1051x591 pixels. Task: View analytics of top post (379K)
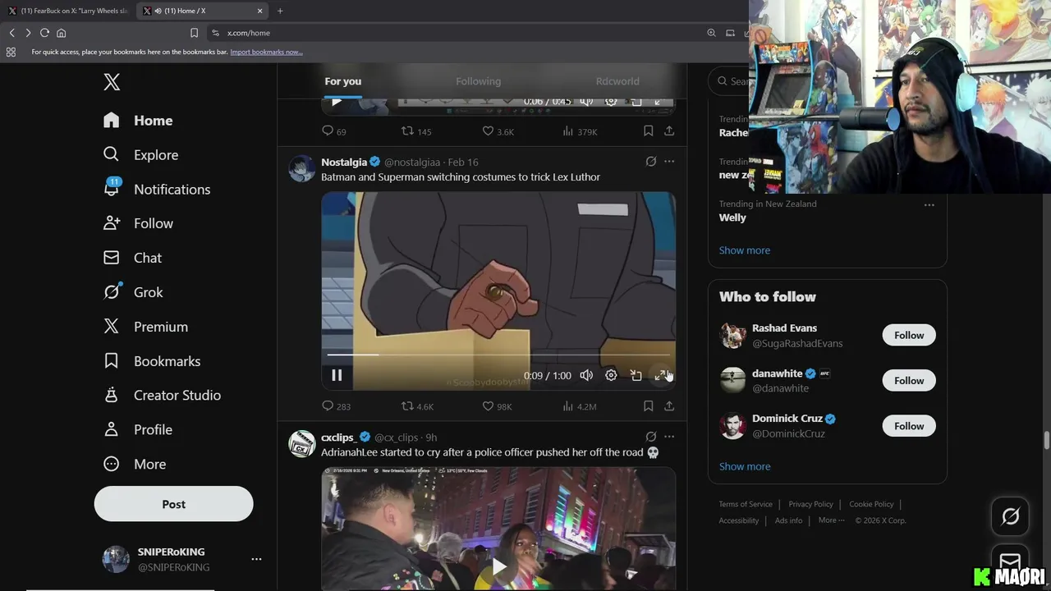pyautogui.click(x=580, y=131)
